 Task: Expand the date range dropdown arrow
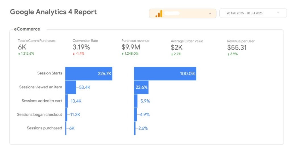coord(278,13)
